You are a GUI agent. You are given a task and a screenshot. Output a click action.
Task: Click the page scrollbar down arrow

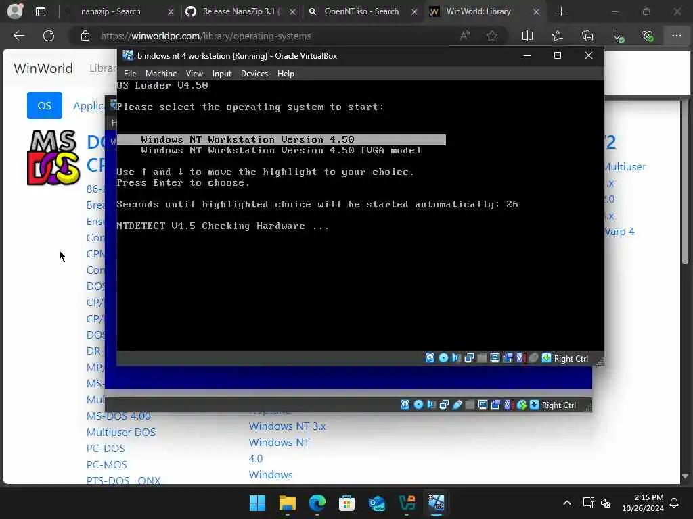685,476
